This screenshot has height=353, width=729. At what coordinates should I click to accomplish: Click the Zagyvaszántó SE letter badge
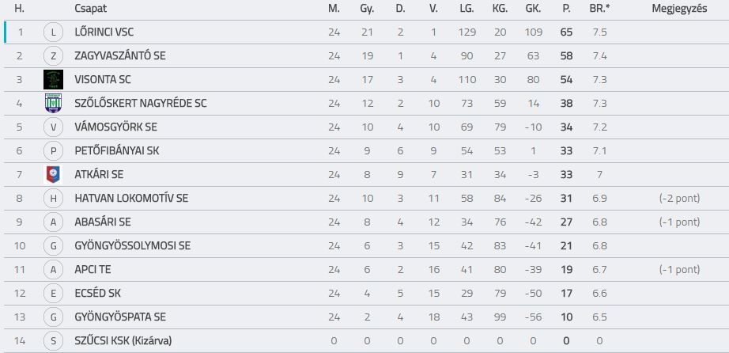pos(53,56)
